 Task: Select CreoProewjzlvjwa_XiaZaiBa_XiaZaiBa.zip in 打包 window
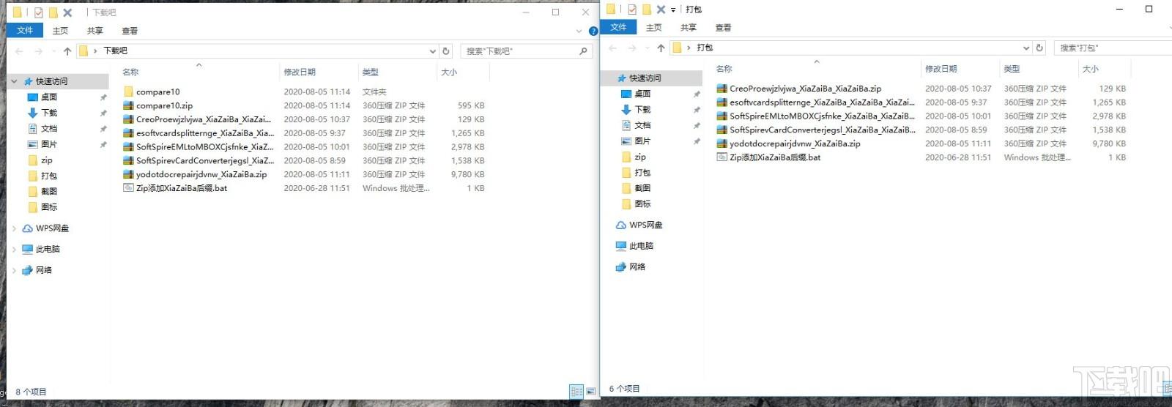pos(806,89)
